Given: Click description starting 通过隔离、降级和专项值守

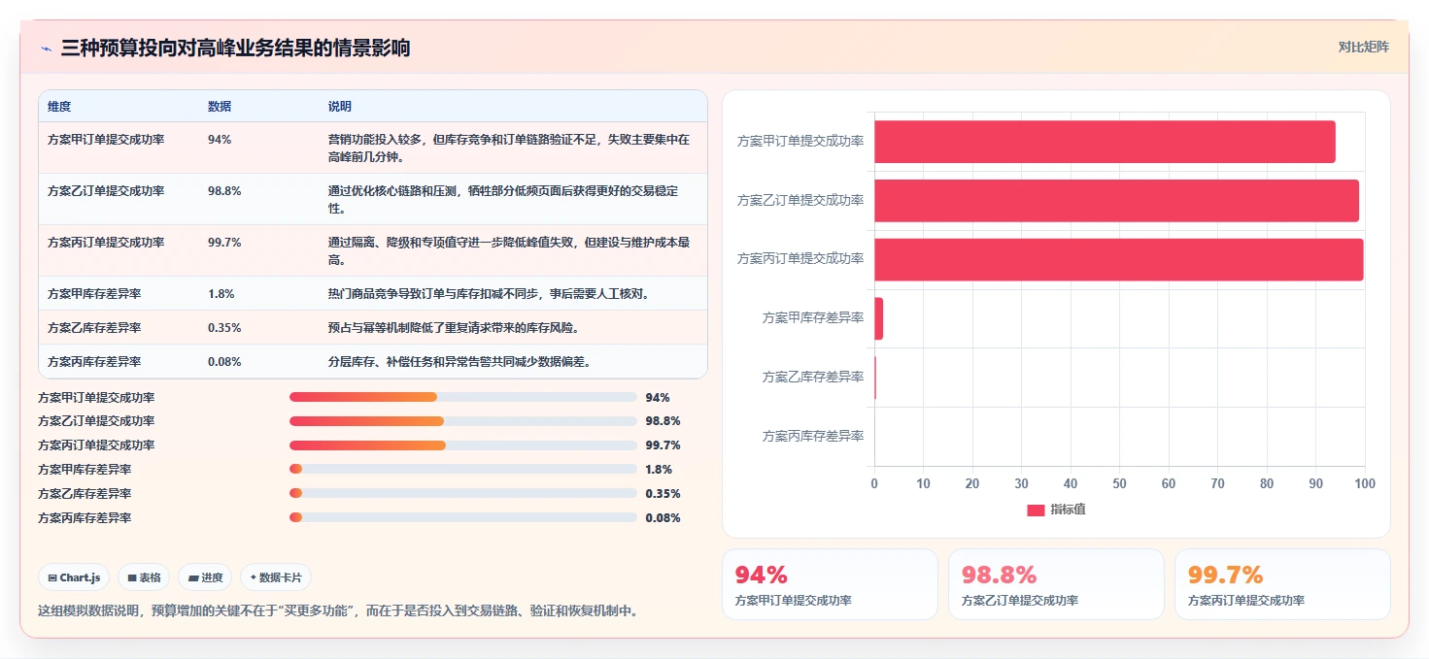Looking at the screenshot, I should [509, 250].
